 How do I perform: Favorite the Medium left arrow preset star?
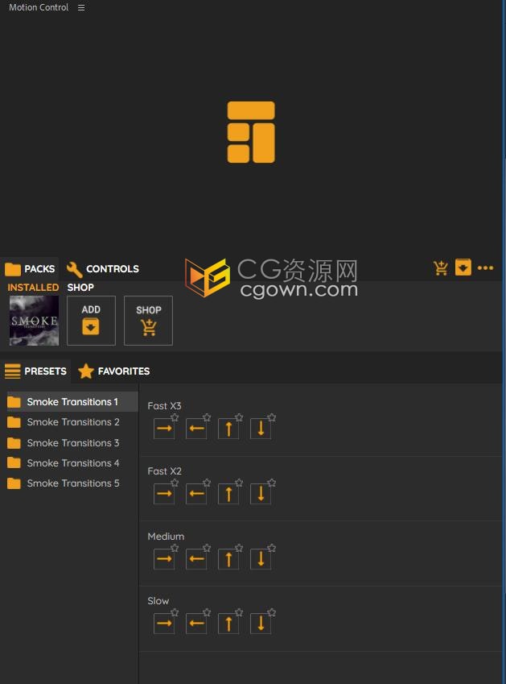point(207,548)
